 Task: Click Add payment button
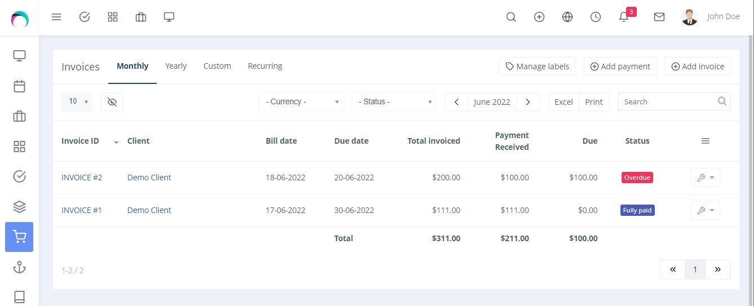coord(620,66)
